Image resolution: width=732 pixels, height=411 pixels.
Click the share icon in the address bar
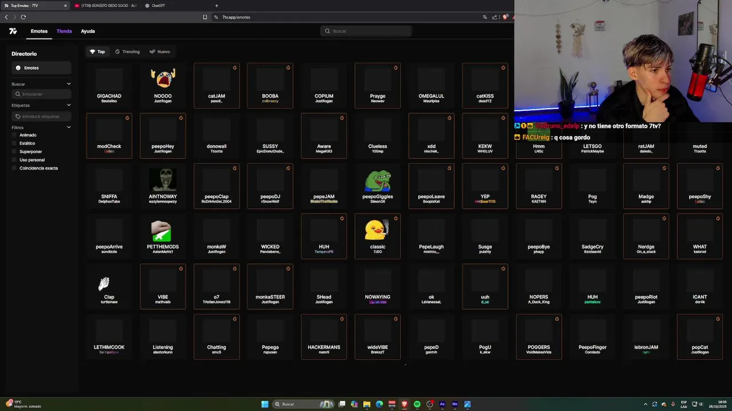pos(495,17)
